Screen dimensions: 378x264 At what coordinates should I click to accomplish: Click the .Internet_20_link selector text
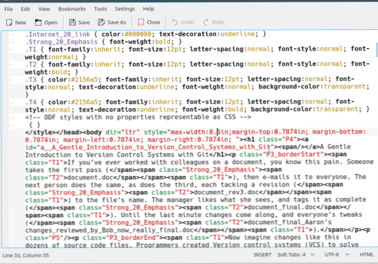tap(57, 34)
